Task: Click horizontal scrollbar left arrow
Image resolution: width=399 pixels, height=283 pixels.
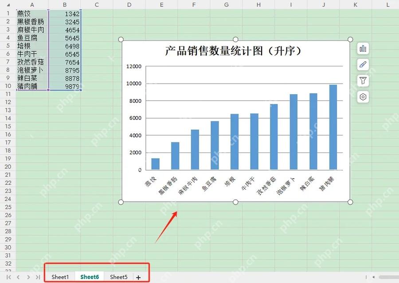Action: pos(373,277)
